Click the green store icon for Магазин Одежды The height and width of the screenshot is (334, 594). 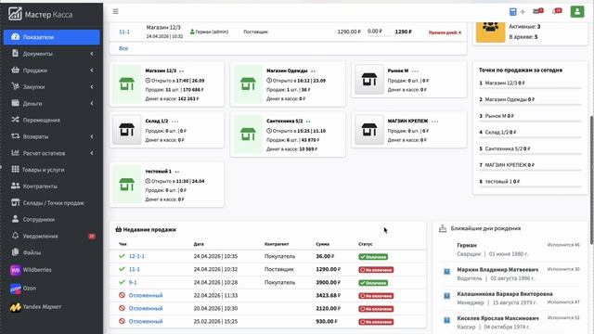point(248,84)
